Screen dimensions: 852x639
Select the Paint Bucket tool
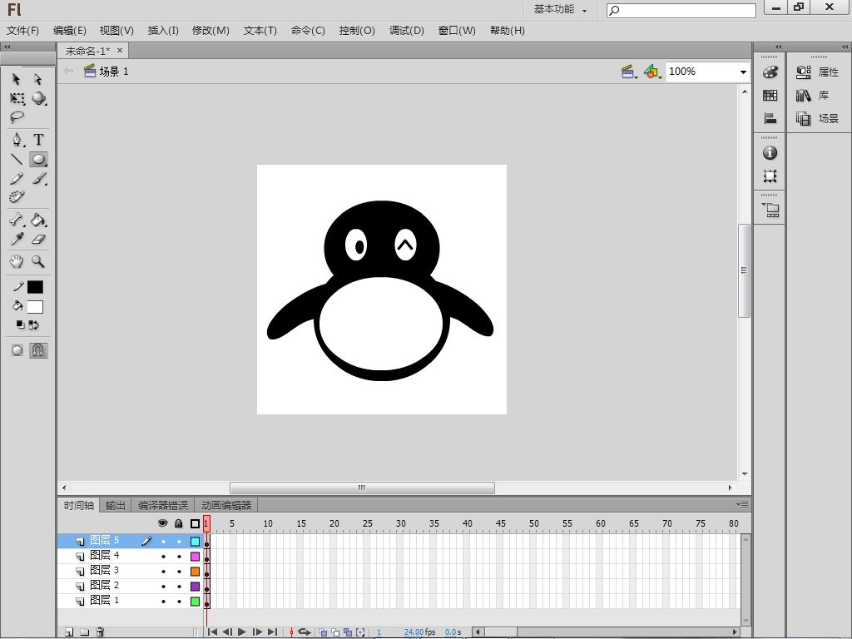click(x=38, y=220)
